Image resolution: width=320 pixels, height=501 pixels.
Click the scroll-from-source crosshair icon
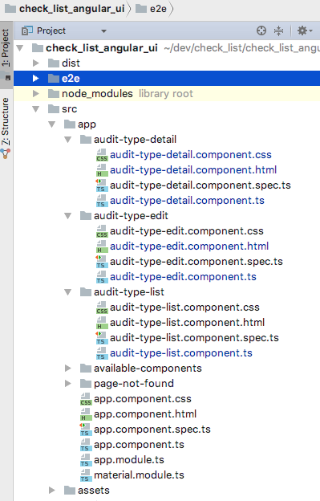click(x=261, y=31)
